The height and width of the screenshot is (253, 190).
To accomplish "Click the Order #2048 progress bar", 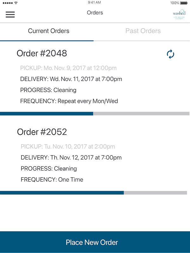I will 95,114.
